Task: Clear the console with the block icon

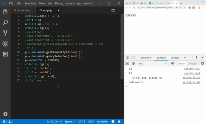Action: click(x=133, y=63)
